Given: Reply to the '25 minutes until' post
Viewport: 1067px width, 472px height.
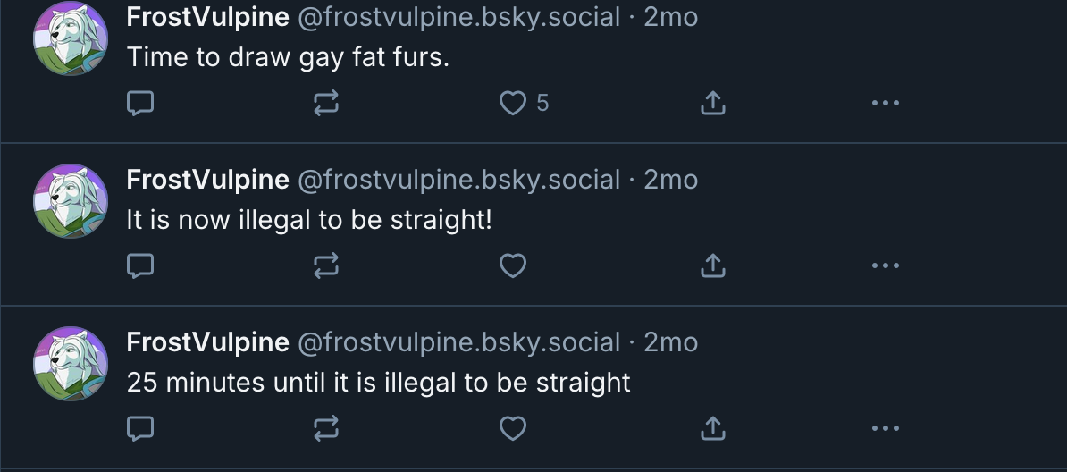Looking at the screenshot, I should click(x=140, y=428).
